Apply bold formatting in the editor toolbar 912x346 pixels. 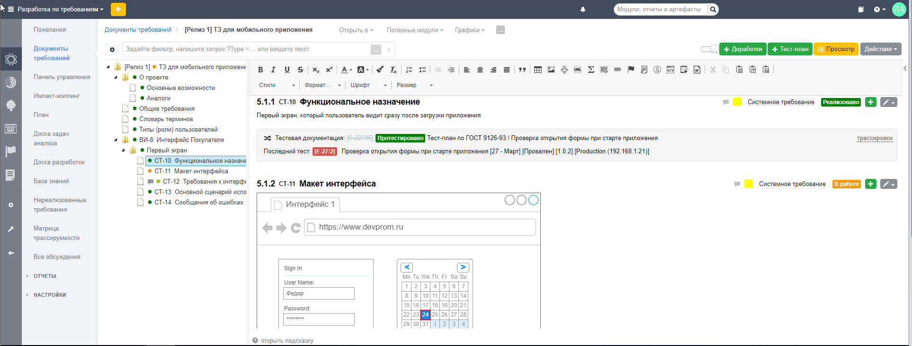coord(260,70)
